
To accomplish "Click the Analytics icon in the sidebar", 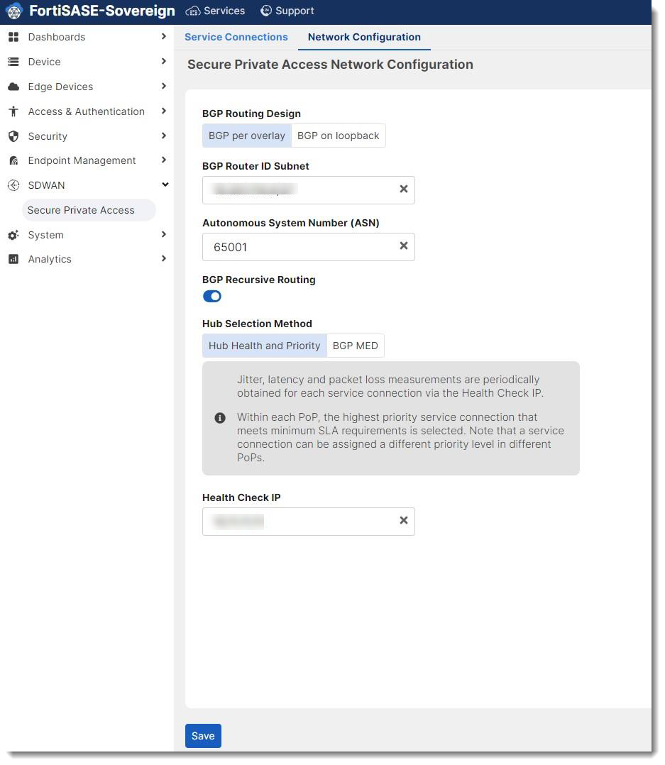I will tap(13, 259).
